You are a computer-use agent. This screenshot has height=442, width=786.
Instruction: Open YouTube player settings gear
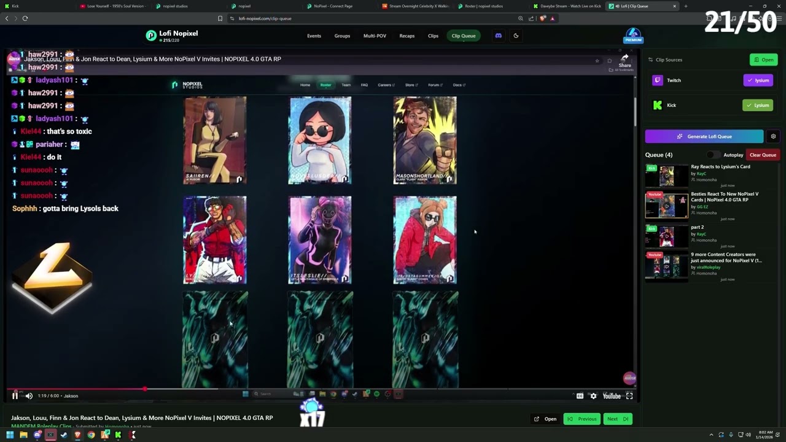point(593,396)
